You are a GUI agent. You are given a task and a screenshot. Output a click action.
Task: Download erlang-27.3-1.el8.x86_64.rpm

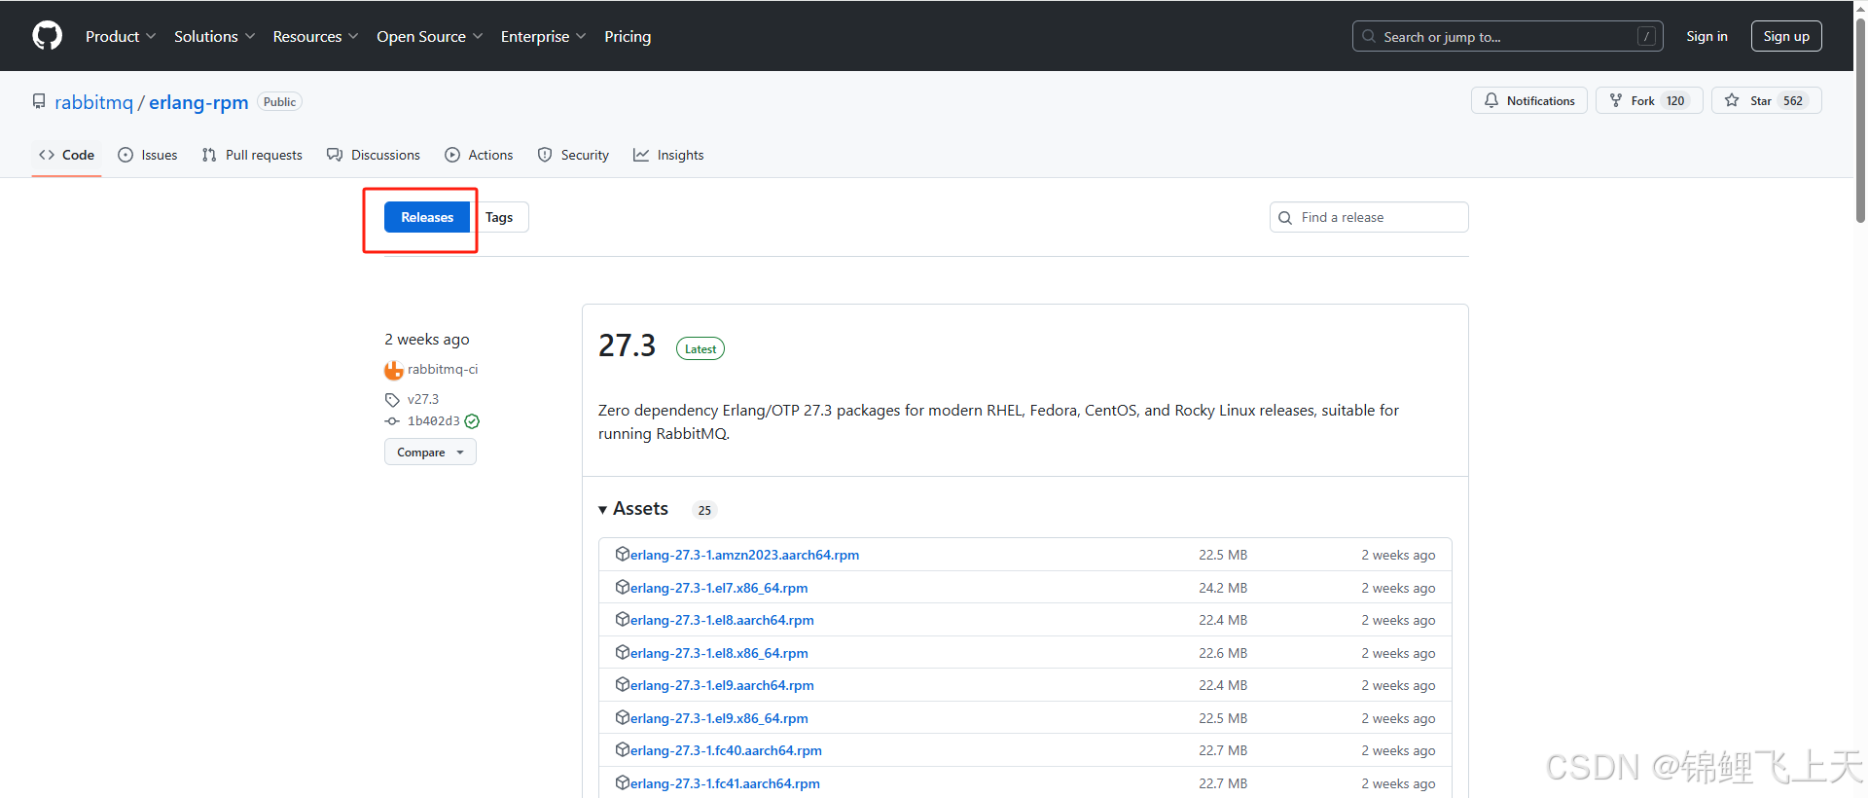coord(719,653)
